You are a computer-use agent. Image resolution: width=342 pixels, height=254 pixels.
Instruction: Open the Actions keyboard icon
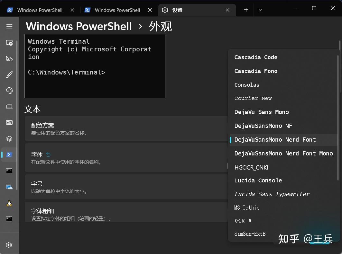(9, 123)
